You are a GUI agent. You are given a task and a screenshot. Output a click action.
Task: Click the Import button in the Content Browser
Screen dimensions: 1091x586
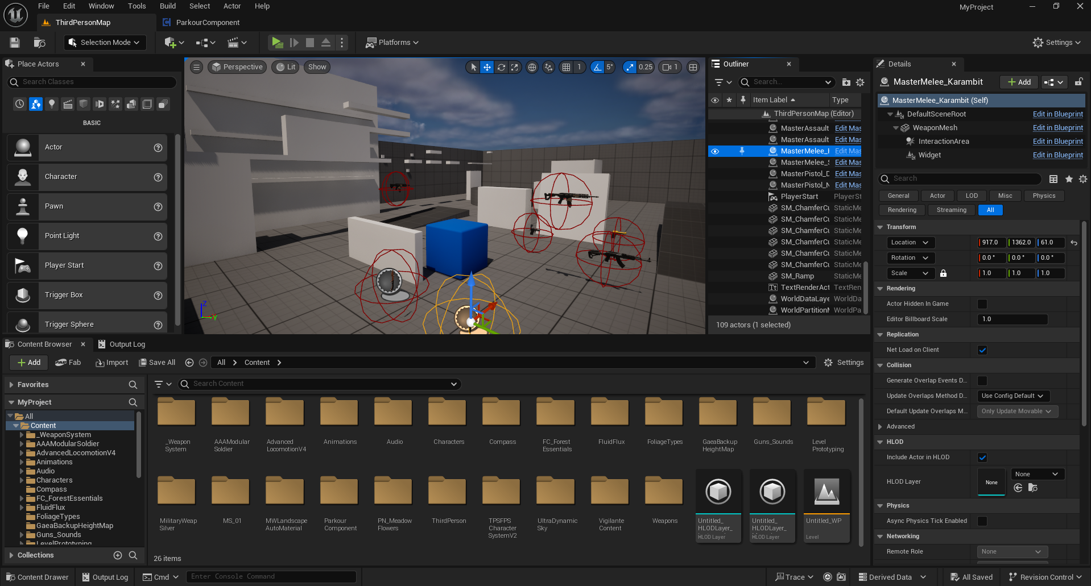pyautogui.click(x=111, y=363)
